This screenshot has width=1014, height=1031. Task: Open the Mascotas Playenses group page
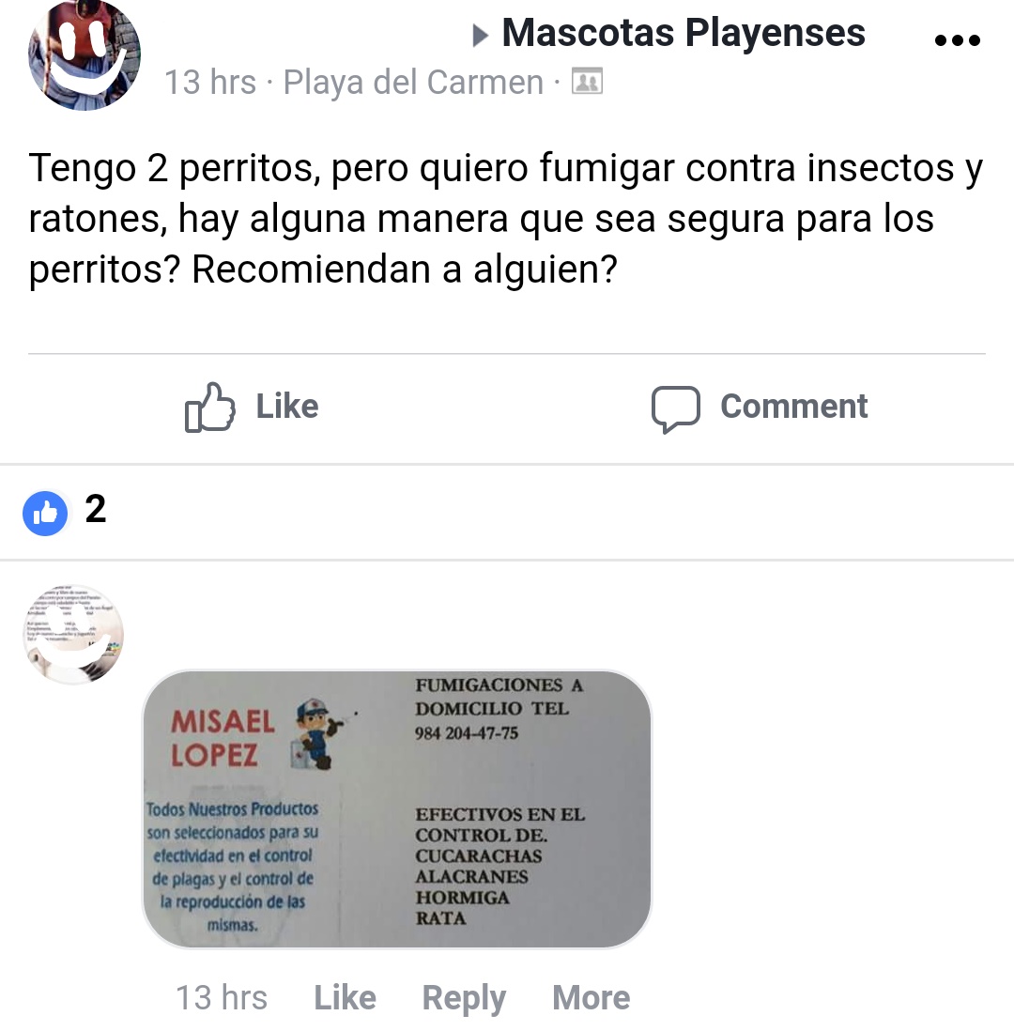tap(684, 33)
